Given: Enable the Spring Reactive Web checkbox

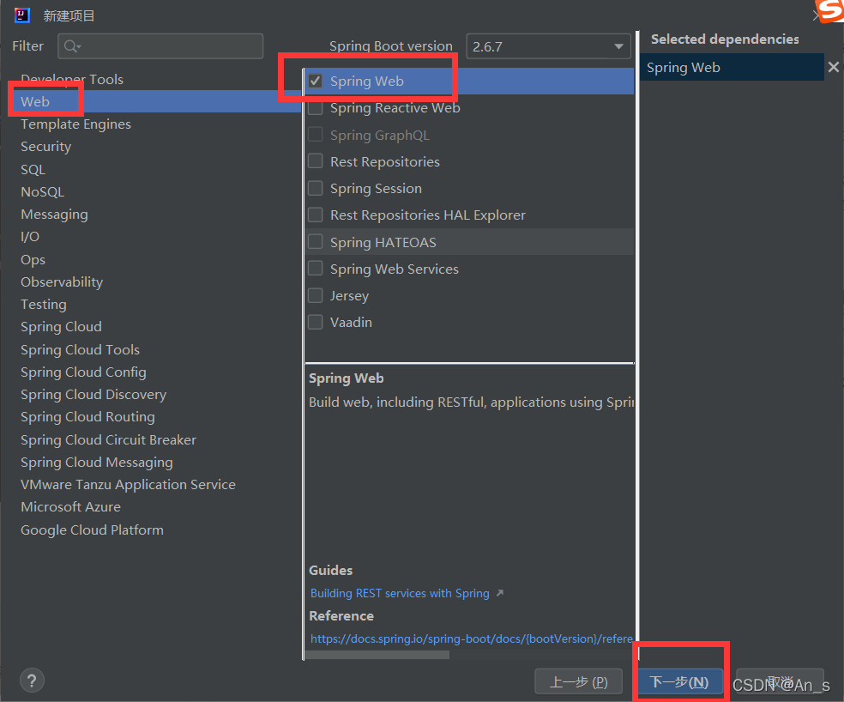Looking at the screenshot, I should [316, 108].
